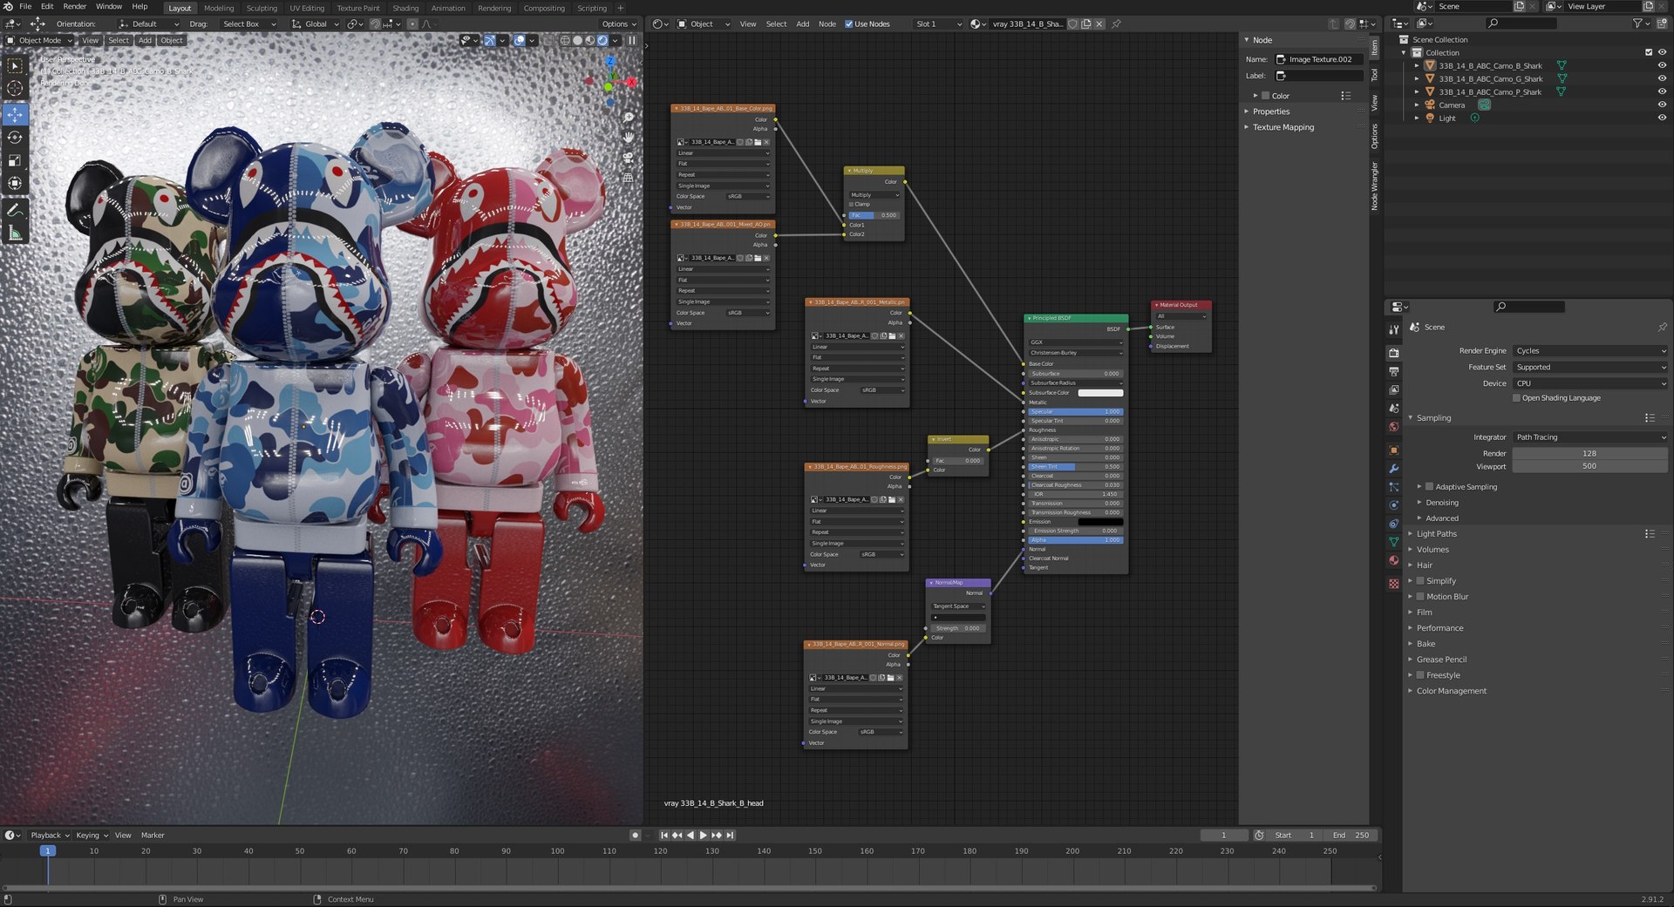Enable Simplify checkbox
This screenshot has height=907, width=1674.
pos(1421,581)
